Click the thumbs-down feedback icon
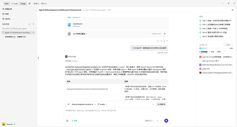237x127 pixels. (x=161, y=41)
